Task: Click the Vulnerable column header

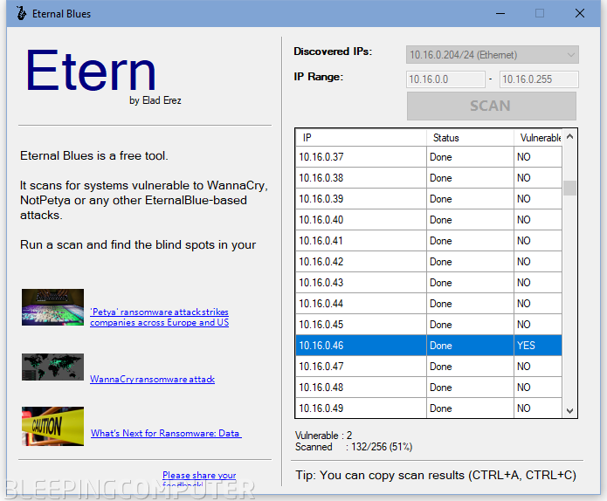Action: coord(538,138)
